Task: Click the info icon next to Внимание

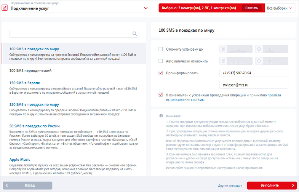Action: (x=161, y=116)
